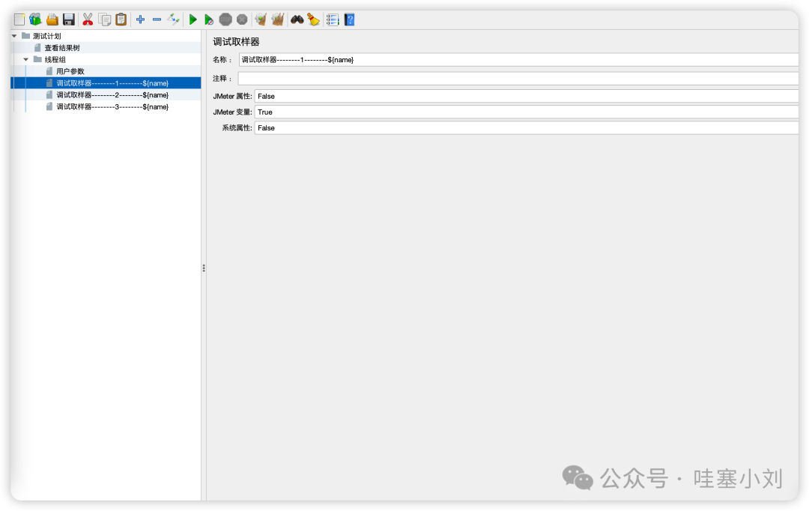Open the 系统属性 False dropdown
The width and height of the screenshot is (809, 511).
click(527, 128)
